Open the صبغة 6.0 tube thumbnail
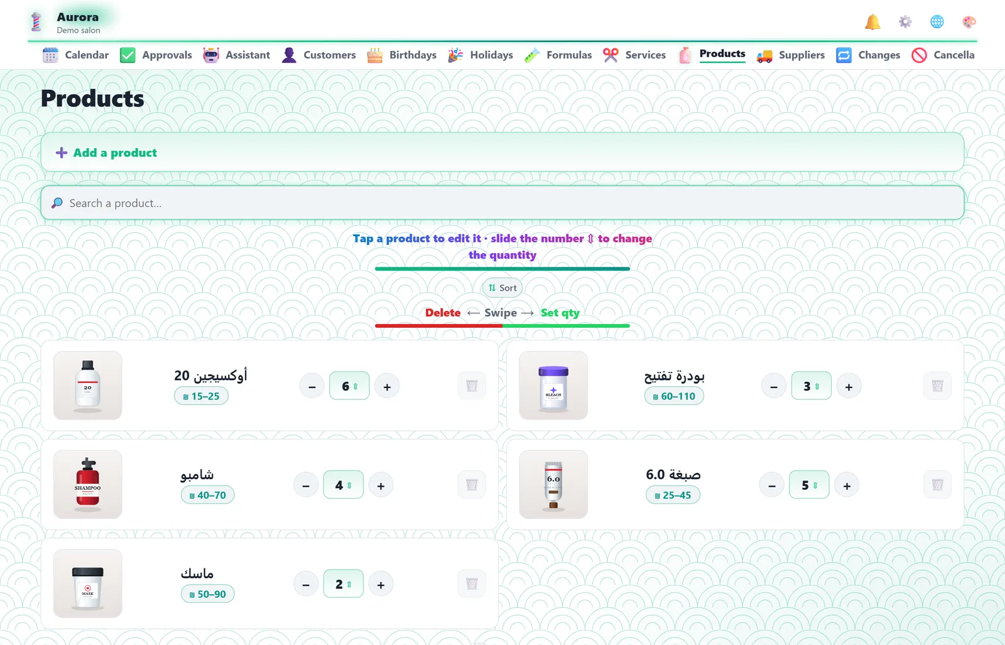The width and height of the screenshot is (1005, 645). click(553, 484)
